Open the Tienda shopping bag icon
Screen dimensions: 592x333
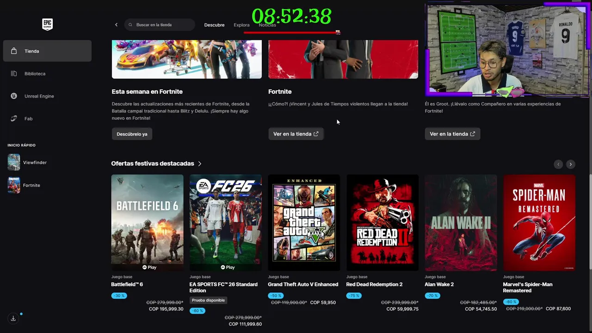(x=14, y=51)
